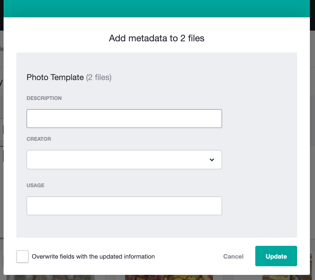
Task: Click the dimmed background left of dialog
Action: pyautogui.click(x=2, y=179)
